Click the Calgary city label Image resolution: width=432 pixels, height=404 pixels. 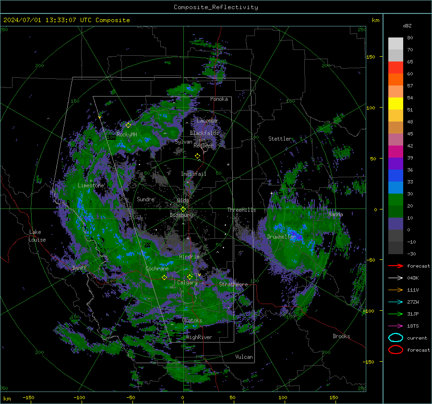pyautogui.click(x=187, y=282)
